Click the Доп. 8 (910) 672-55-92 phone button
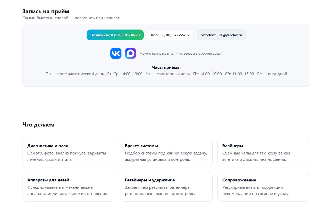Screen dimensions: 332x218 170,35
